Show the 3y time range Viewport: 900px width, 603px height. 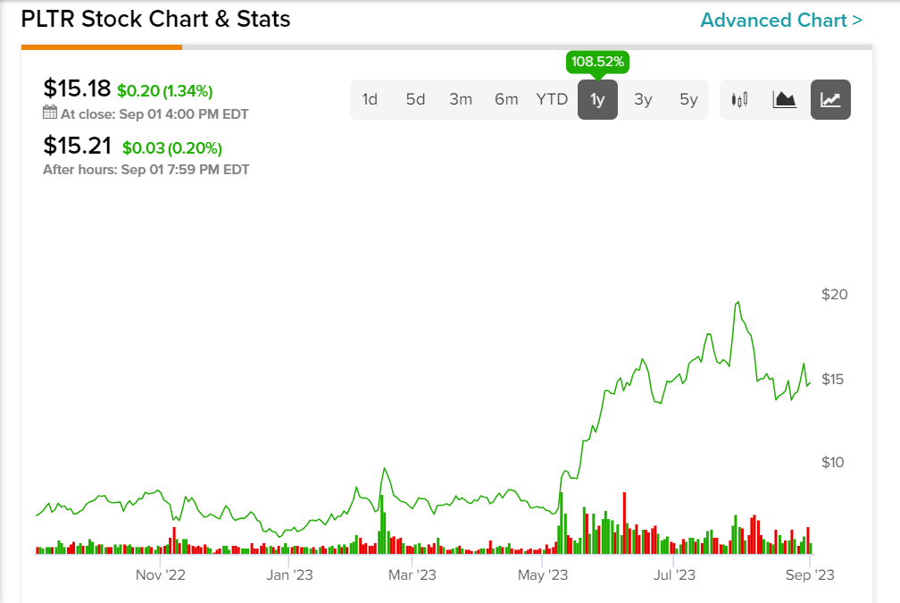pos(643,100)
